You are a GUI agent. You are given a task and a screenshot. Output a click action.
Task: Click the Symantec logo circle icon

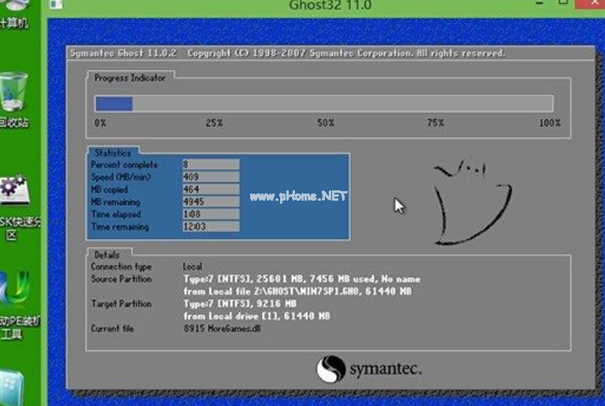pos(330,370)
